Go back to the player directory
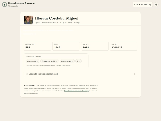Viewport: 161px width, 121px height. coord(143,4)
